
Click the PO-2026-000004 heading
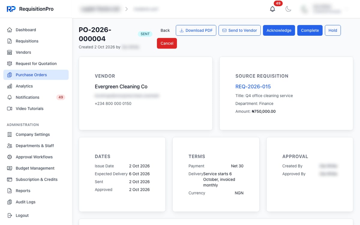coord(95,34)
